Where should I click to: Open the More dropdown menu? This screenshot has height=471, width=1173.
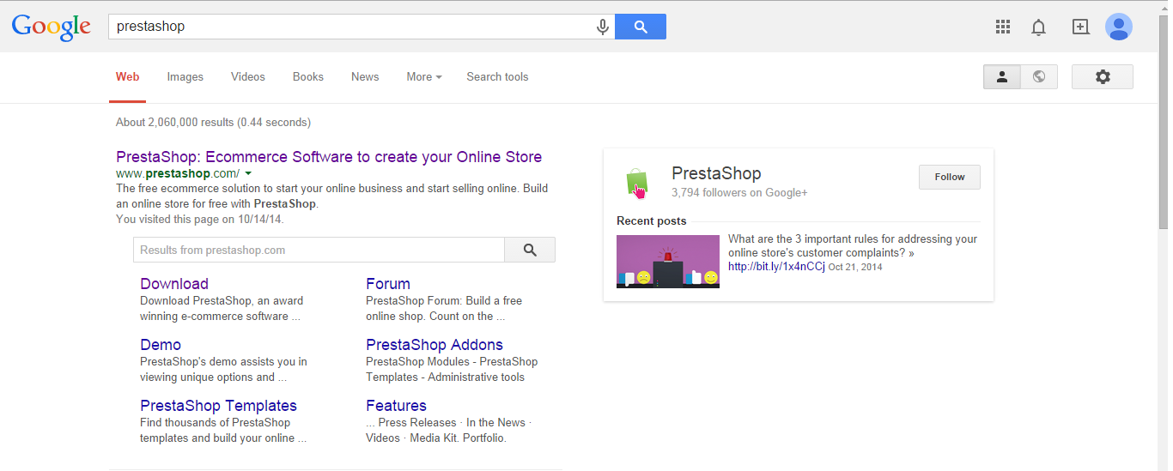424,76
